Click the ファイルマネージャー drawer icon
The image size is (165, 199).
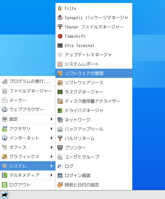[5, 91]
